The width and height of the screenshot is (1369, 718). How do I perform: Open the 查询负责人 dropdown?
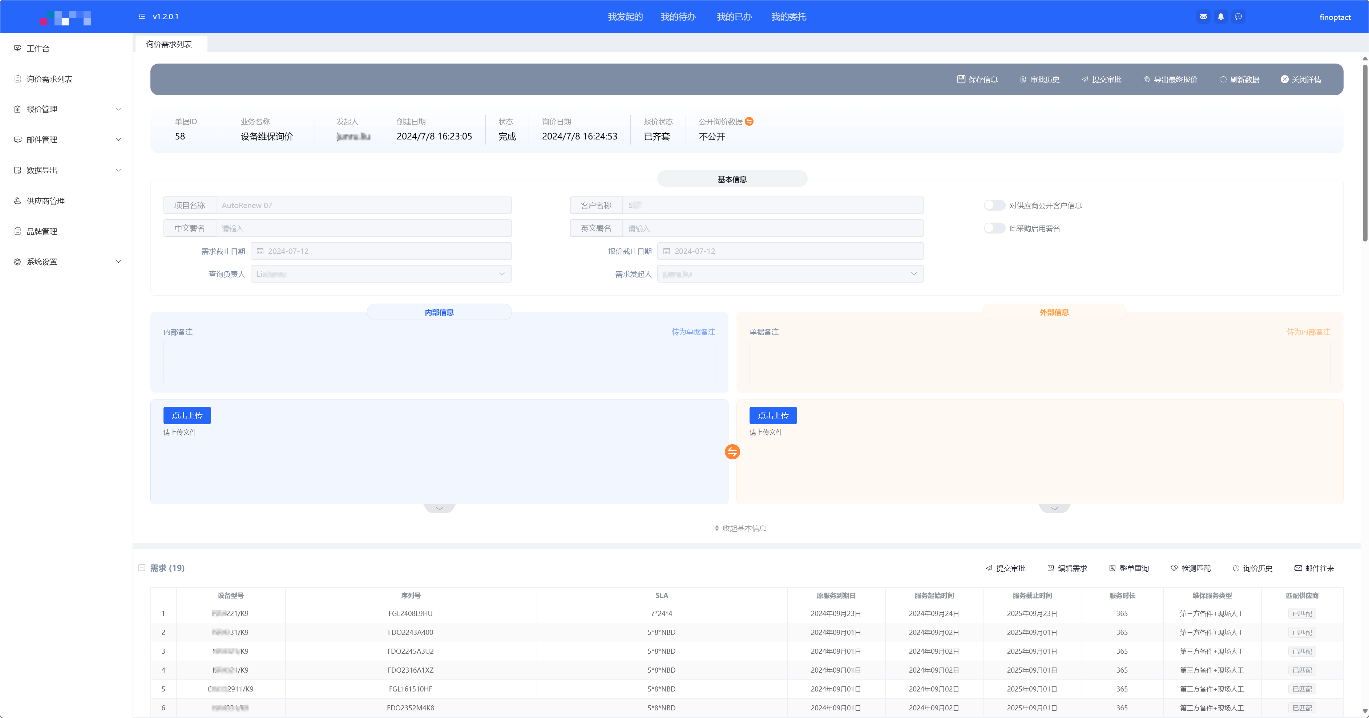click(380, 274)
